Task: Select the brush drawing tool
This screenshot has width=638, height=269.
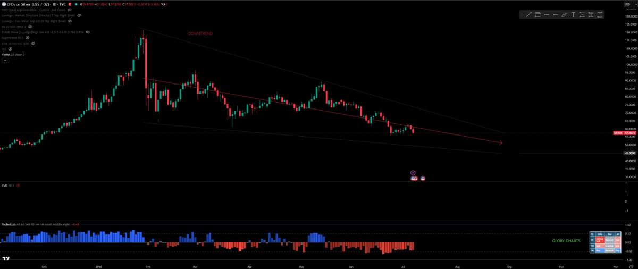Action: pyautogui.click(x=565, y=14)
